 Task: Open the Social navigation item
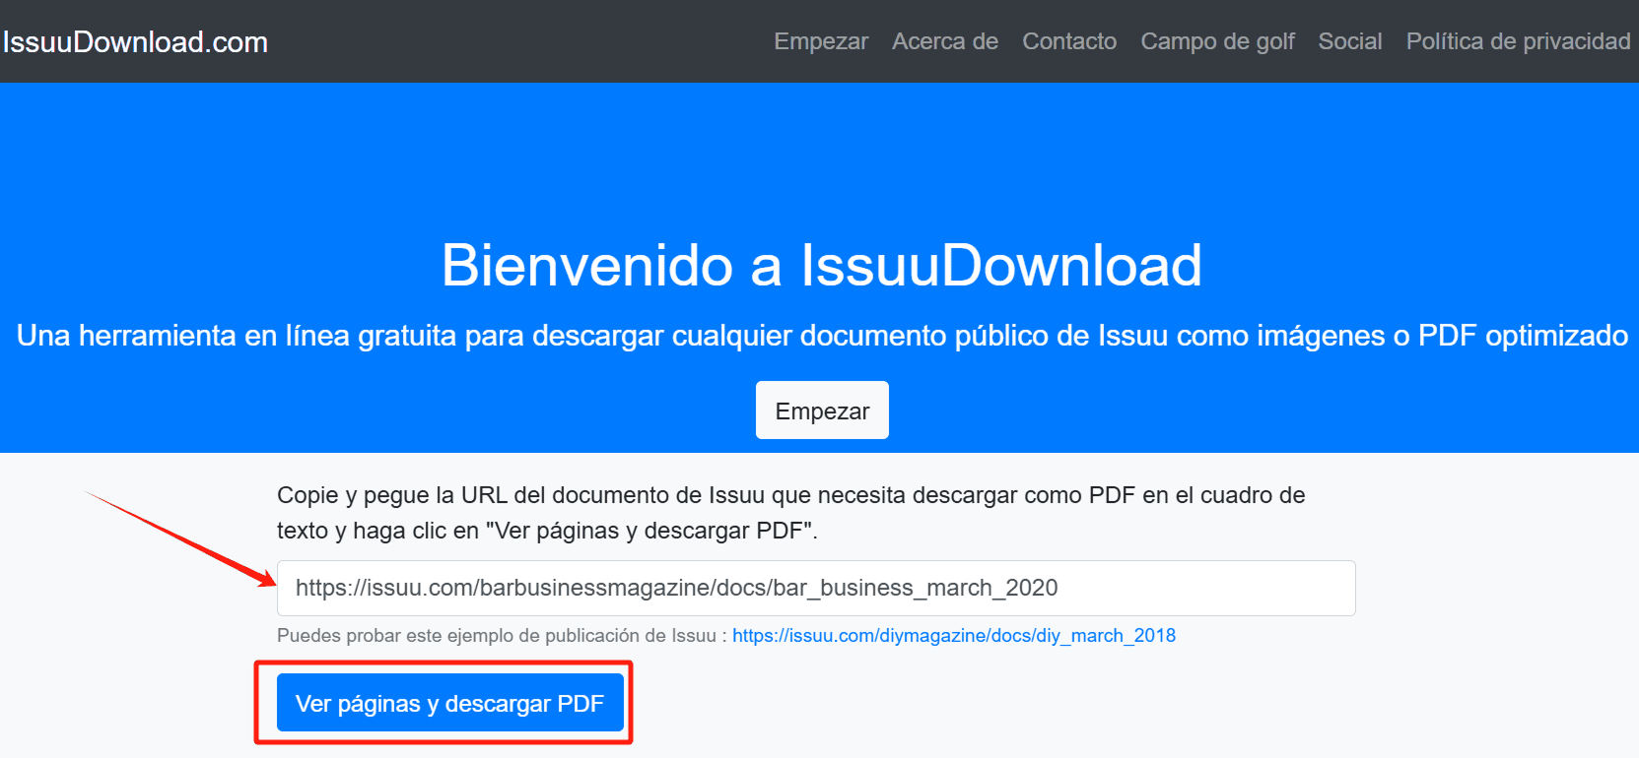point(1350,41)
